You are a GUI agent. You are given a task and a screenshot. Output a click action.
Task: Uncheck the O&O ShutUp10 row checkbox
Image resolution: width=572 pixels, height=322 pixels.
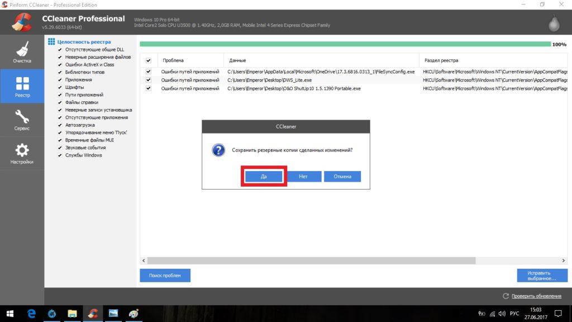[149, 88]
